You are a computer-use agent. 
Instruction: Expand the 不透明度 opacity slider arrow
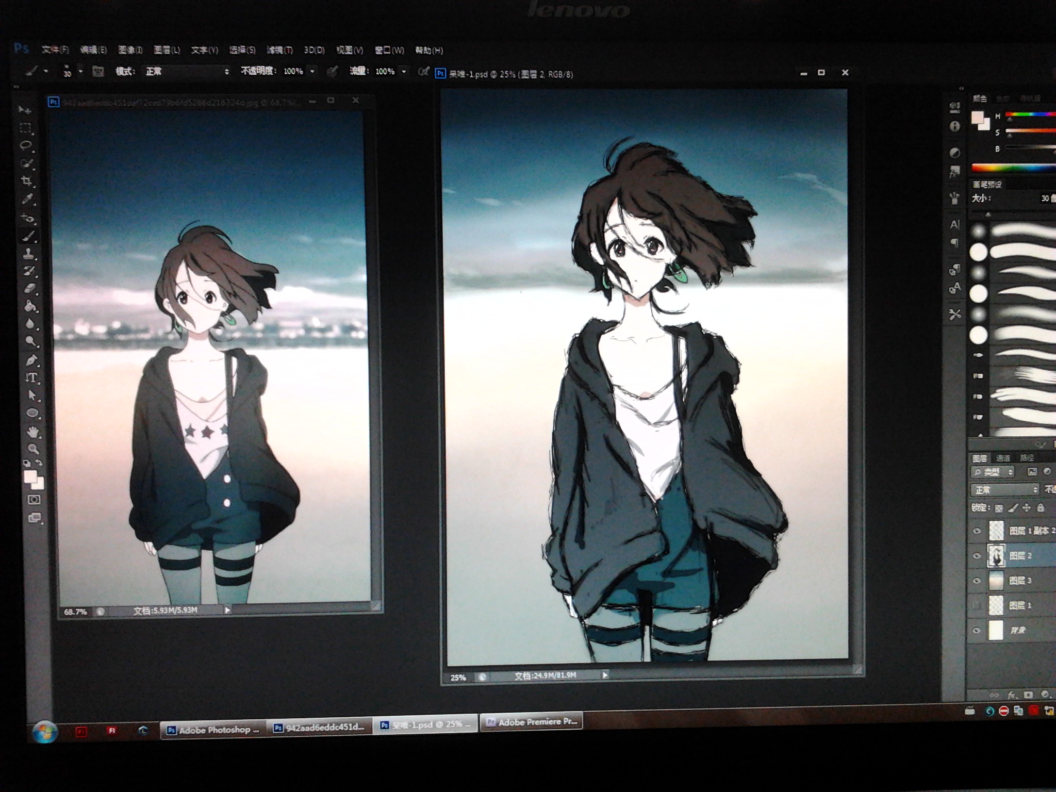312,71
